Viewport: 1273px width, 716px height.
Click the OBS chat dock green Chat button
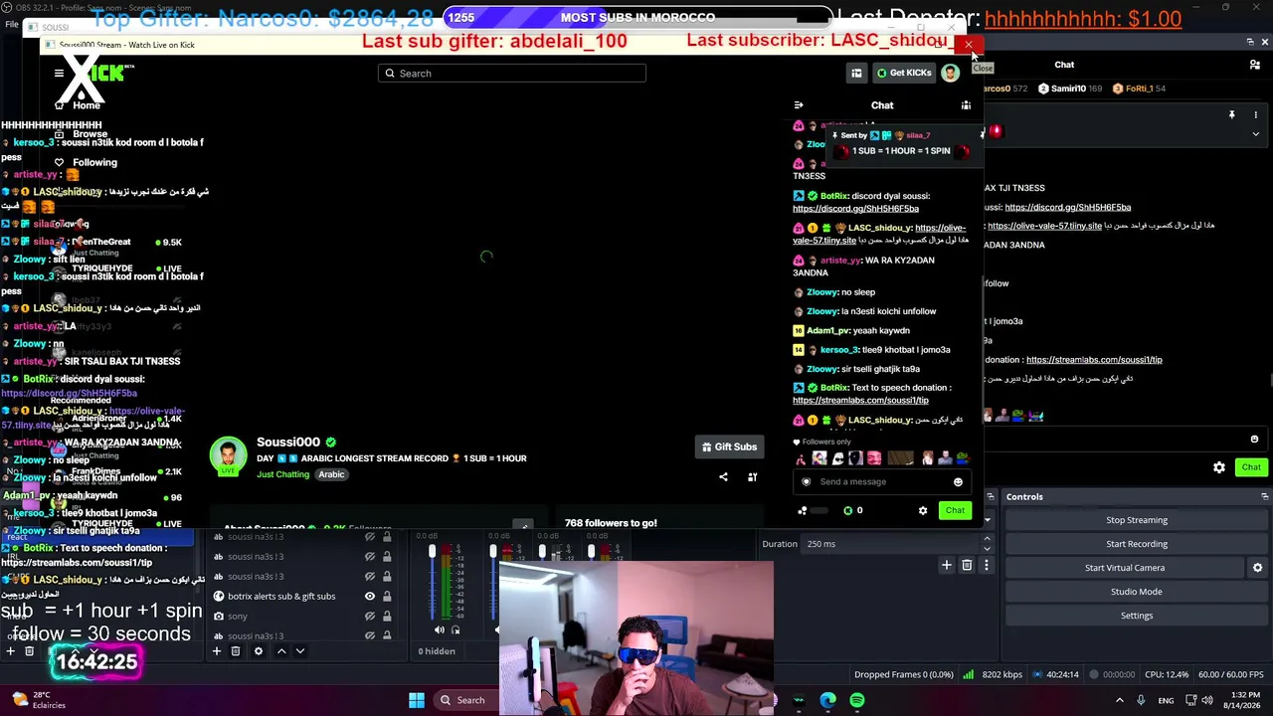point(1251,467)
